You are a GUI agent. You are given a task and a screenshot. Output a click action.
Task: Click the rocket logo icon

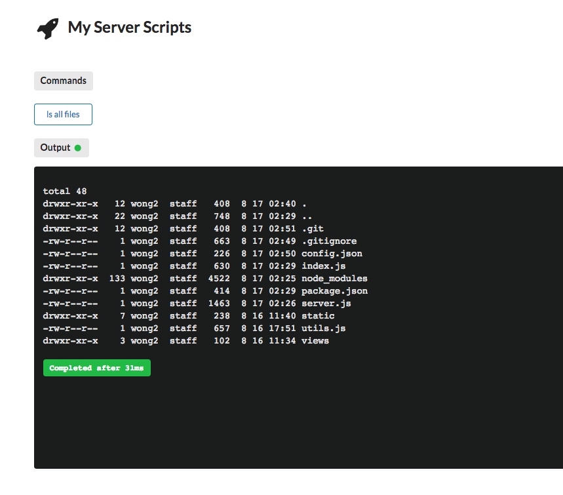pos(47,28)
